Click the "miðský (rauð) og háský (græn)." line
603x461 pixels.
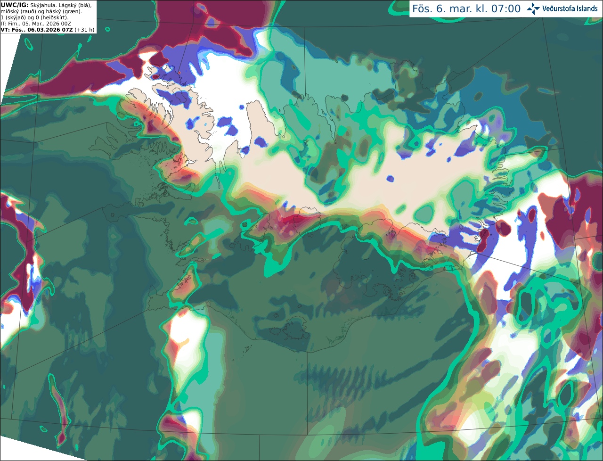tap(41, 11)
